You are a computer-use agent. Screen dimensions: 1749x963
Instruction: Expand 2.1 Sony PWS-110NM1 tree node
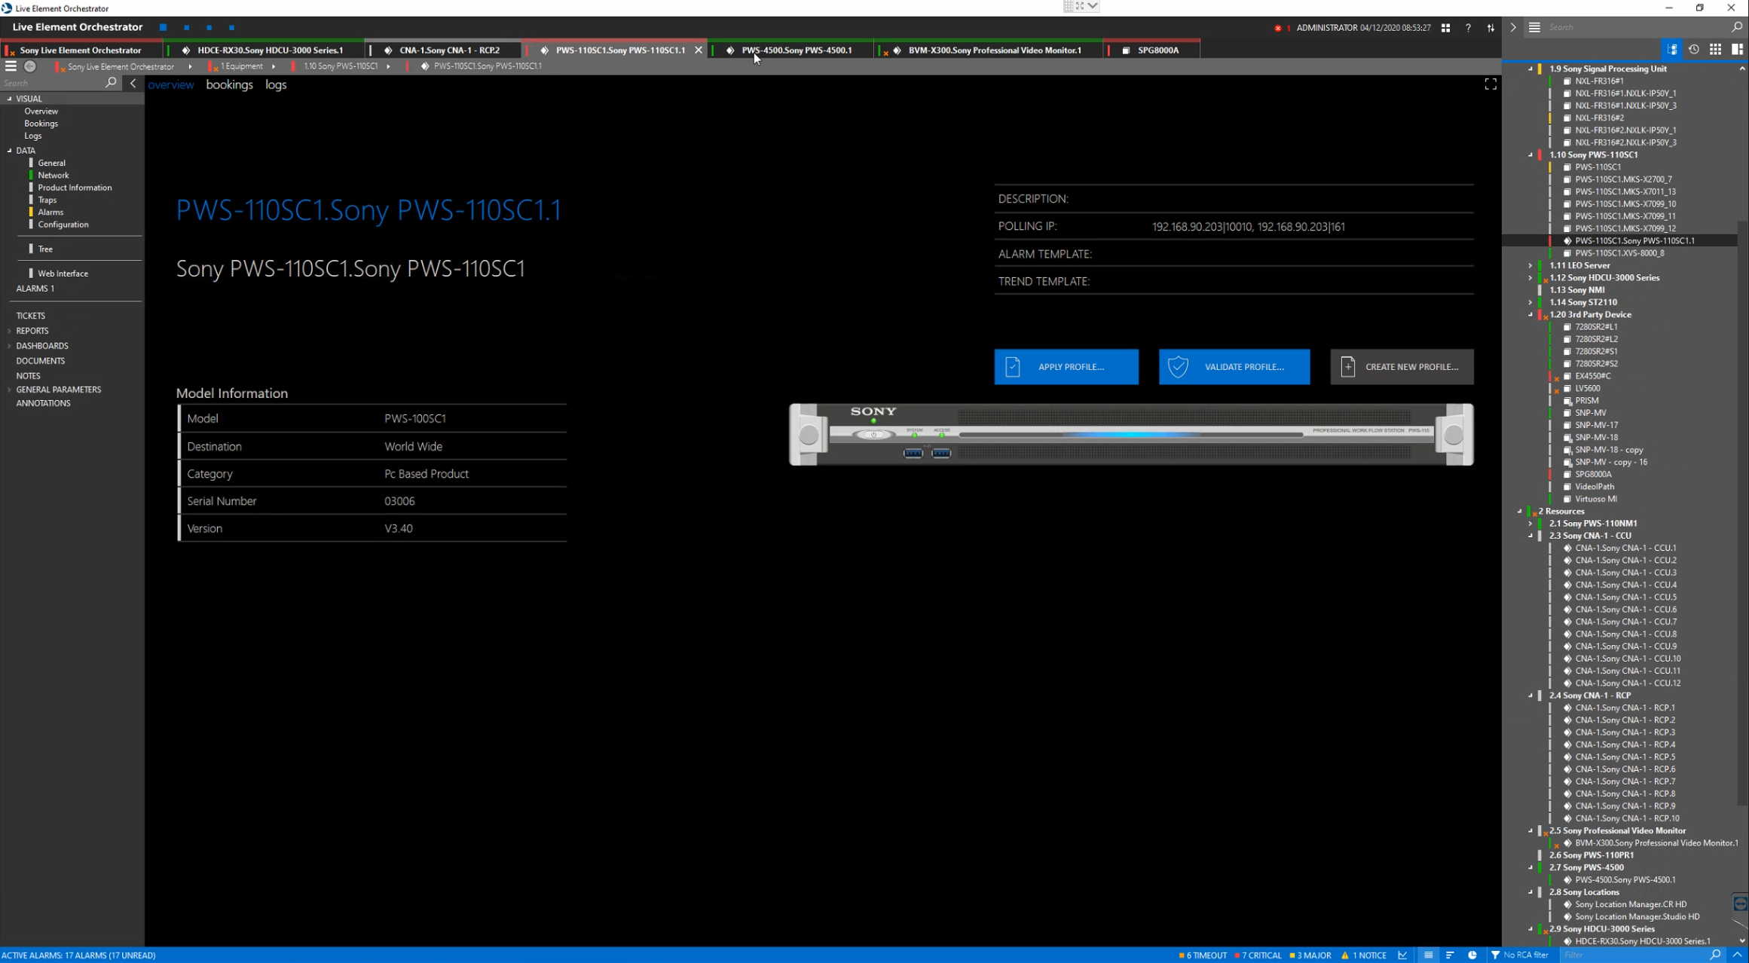click(x=1530, y=524)
